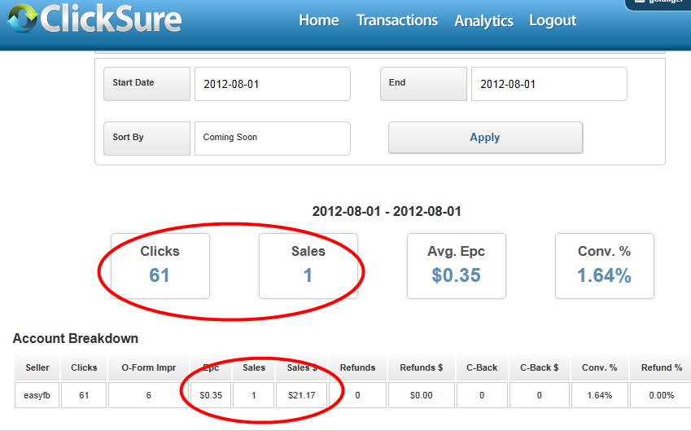Click the Sales column header in table
Screen dimensions: 691x431
click(254, 367)
